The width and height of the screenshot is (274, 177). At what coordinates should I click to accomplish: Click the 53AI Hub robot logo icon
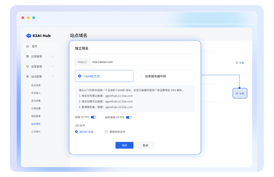[x=29, y=36]
